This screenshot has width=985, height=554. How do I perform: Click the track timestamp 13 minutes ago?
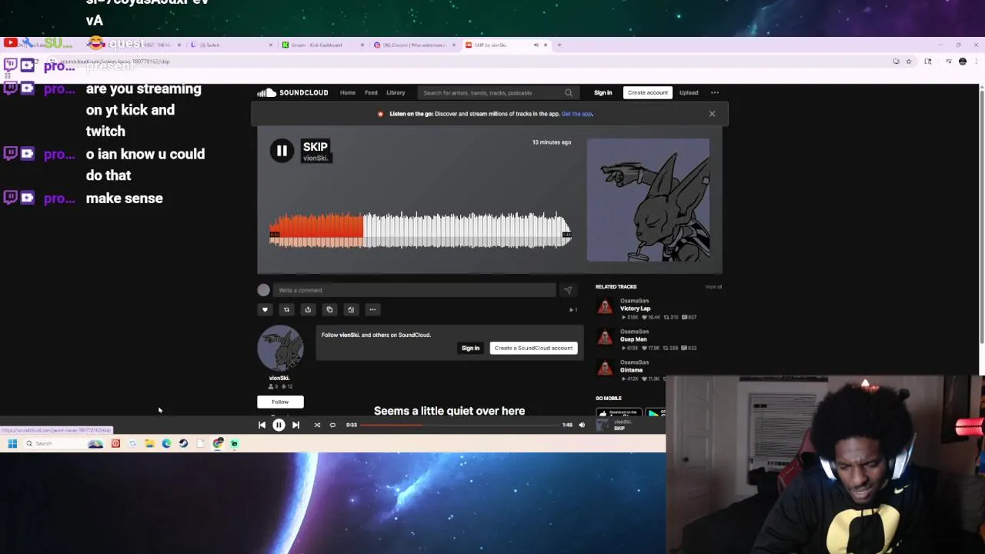(x=552, y=142)
